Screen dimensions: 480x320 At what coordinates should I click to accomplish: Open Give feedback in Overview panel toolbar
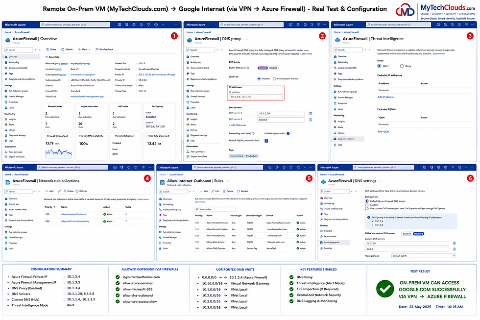click(104, 49)
